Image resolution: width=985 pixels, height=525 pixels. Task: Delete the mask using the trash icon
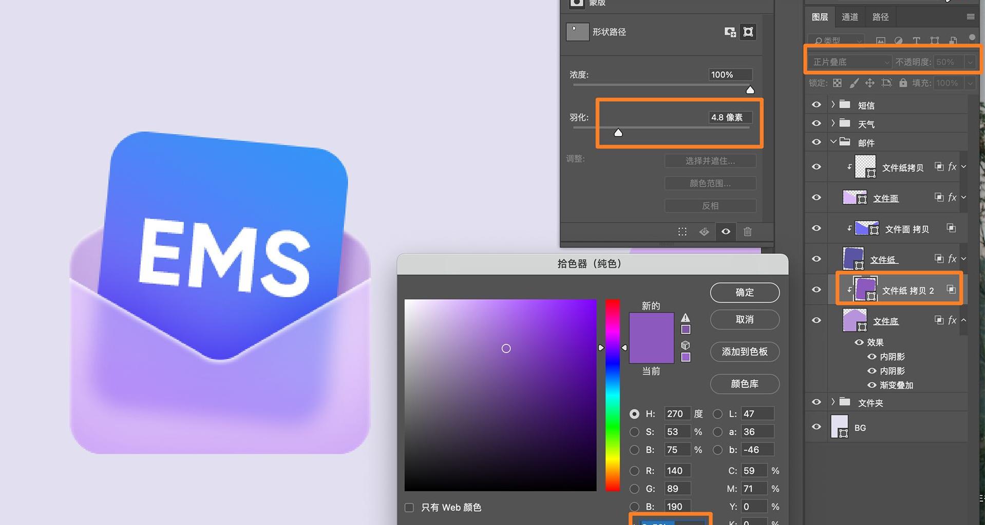tap(748, 231)
